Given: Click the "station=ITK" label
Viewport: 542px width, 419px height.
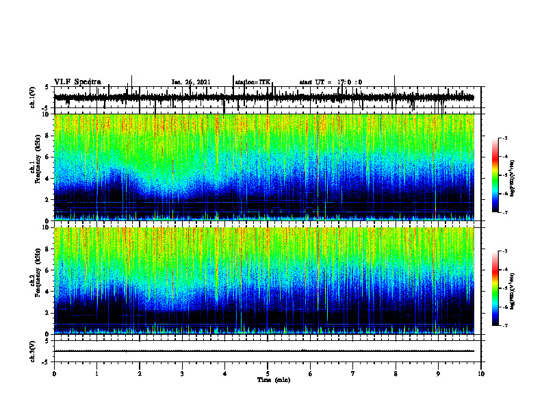Looking at the screenshot, I should tap(253, 82).
